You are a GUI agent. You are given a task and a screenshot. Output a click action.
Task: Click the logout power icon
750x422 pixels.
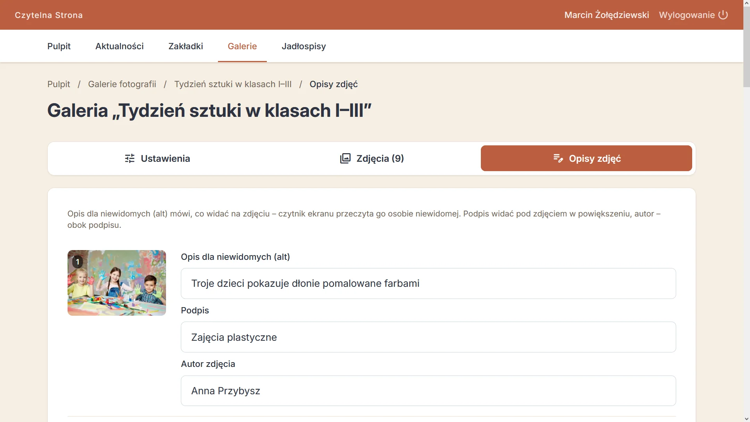click(x=723, y=15)
